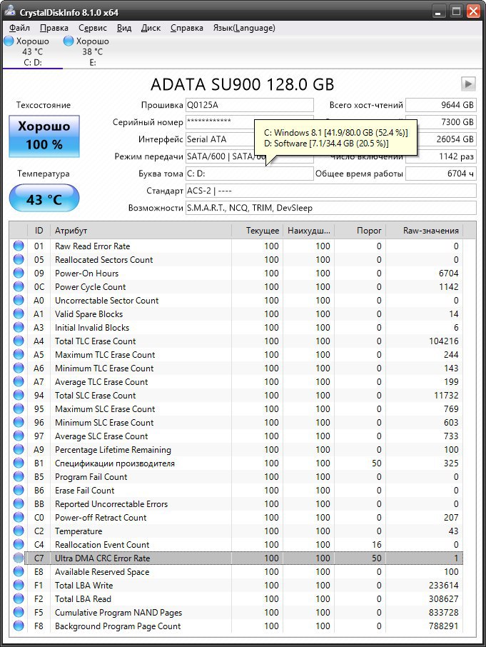Click status icon for Average TLC Erase Count
Screen dimensions: 486x647
(x=19, y=381)
